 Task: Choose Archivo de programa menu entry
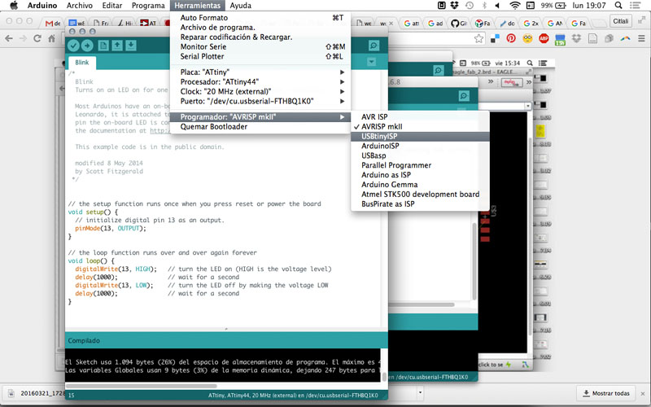[x=260, y=28]
